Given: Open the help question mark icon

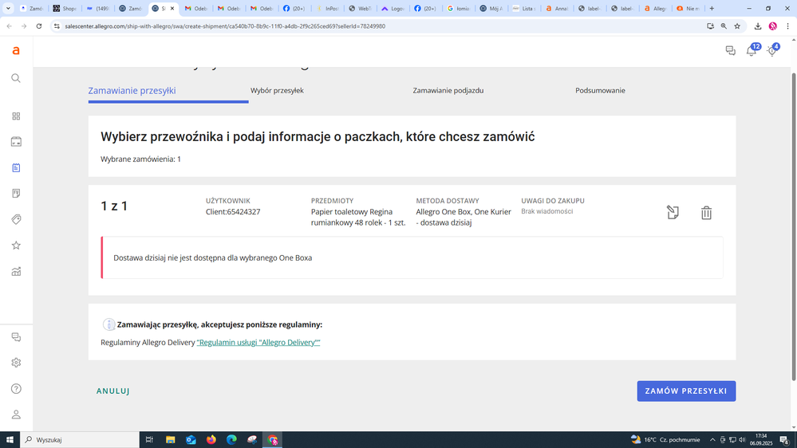Looking at the screenshot, I should pos(16,388).
